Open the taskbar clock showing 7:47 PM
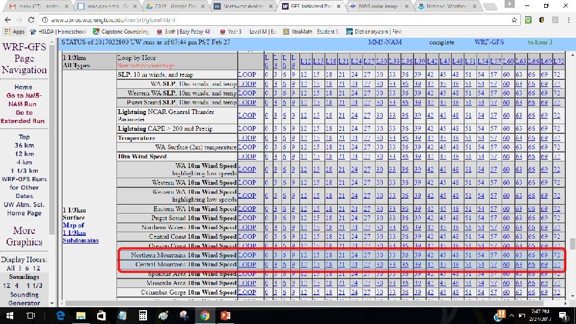This screenshot has width=576, height=324. coord(541,316)
